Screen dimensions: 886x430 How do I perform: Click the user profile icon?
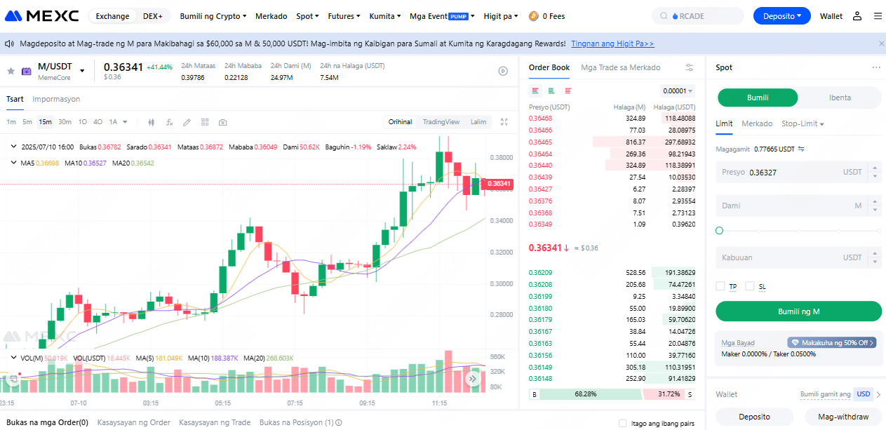pos(857,16)
